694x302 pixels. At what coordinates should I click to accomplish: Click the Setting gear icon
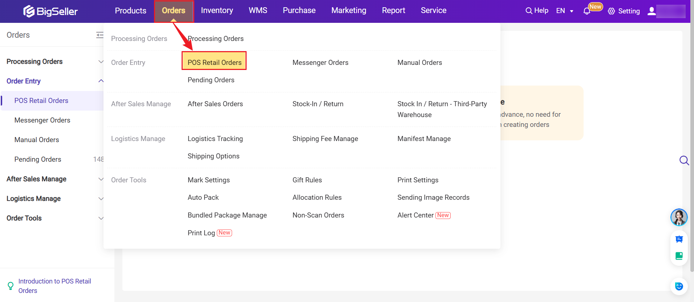(x=612, y=11)
